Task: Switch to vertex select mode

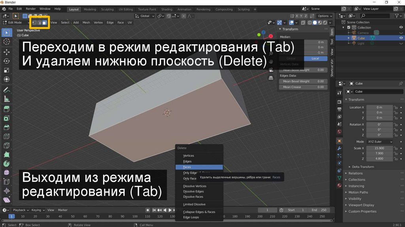Action: [34, 23]
